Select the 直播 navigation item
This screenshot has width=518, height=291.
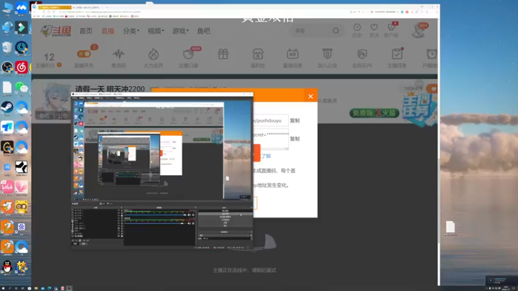107,31
